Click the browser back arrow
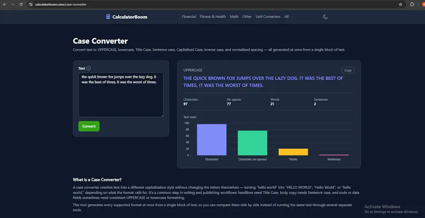The image size is (425, 218). pyautogui.click(x=5, y=4)
